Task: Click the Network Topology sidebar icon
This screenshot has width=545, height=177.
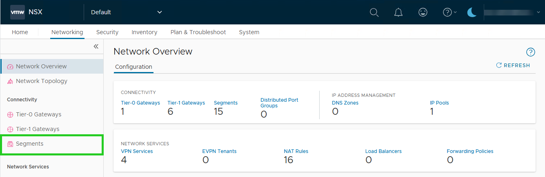Action: (x=10, y=81)
